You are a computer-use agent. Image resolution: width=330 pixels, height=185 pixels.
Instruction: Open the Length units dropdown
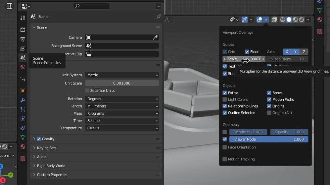(x=122, y=106)
